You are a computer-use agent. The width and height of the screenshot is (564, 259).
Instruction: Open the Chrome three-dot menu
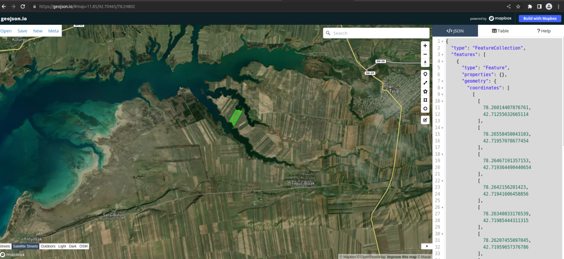[x=558, y=7]
